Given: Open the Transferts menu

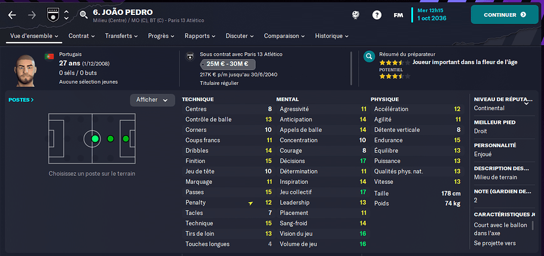Looking at the screenshot, I should (x=121, y=36).
